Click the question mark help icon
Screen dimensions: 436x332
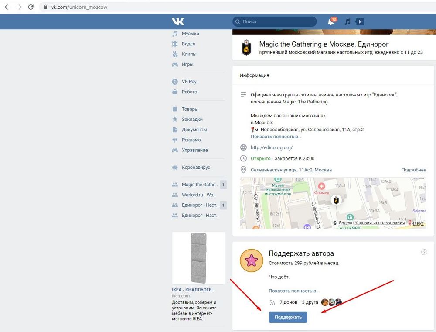[424, 252]
